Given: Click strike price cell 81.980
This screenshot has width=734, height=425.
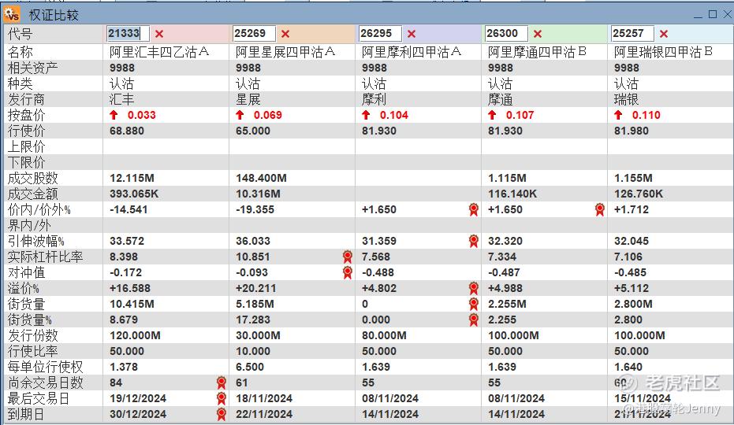Looking at the screenshot, I should tap(632, 131).
